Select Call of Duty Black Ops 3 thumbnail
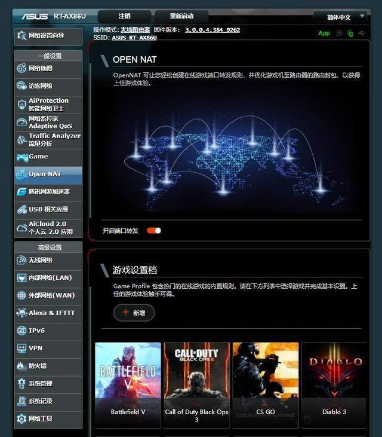The height and width of the screenshot is (437, 382). (x=197, y=384)
